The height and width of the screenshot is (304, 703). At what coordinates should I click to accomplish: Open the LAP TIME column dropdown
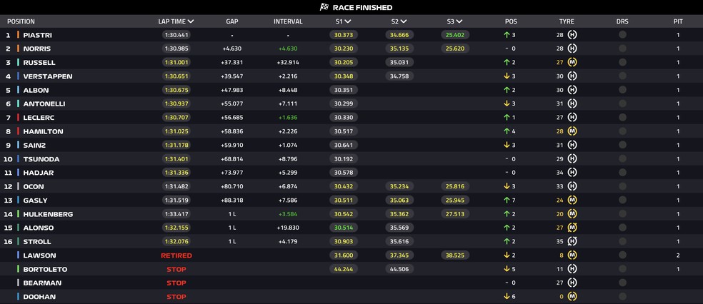pyautogui.click(x=191, y=21)
